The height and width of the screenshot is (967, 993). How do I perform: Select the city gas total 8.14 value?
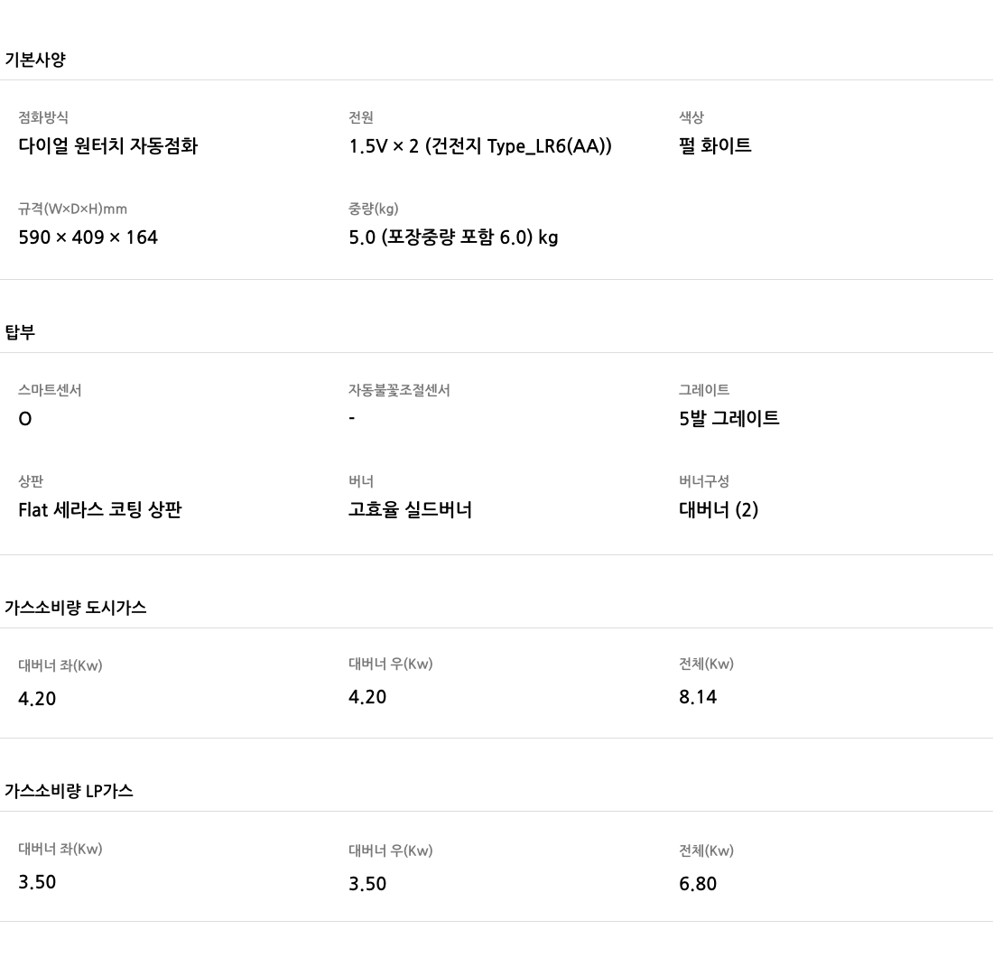[698, 697]
